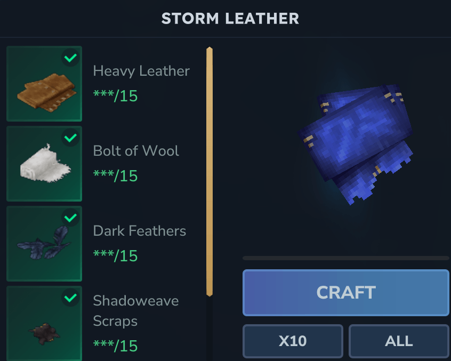This screenshot has width=451, height=361.
Task: Click the Heavy Leather ingredient icon
Action: click(x=44, y=84)
